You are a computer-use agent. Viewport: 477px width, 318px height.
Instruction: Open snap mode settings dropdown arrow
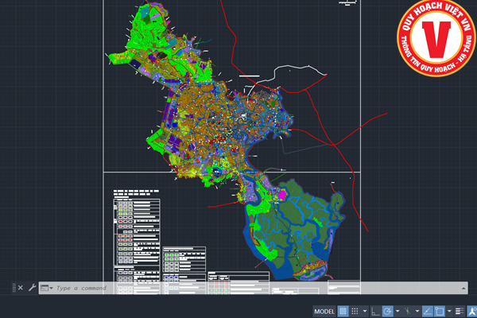(x=364, y=311)
